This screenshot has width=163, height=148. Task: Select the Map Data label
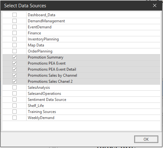click(36, 45)
